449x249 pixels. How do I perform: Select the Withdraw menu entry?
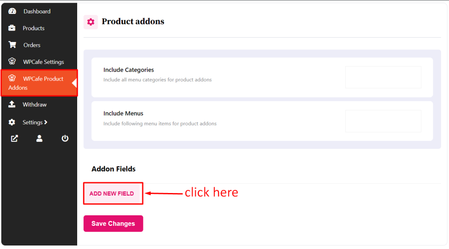click(x=35, y=104)
